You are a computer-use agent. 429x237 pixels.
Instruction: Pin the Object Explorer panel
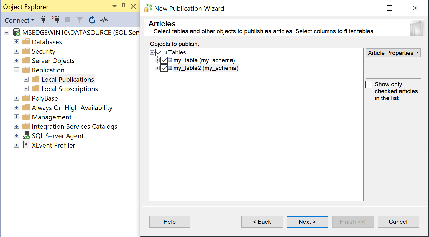pyautogui.click(x=124, y=6)
